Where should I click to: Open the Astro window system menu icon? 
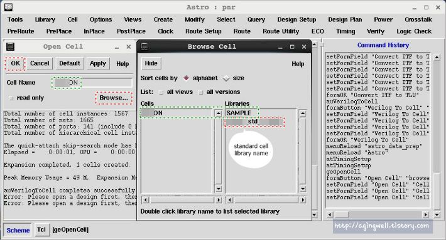9,7
